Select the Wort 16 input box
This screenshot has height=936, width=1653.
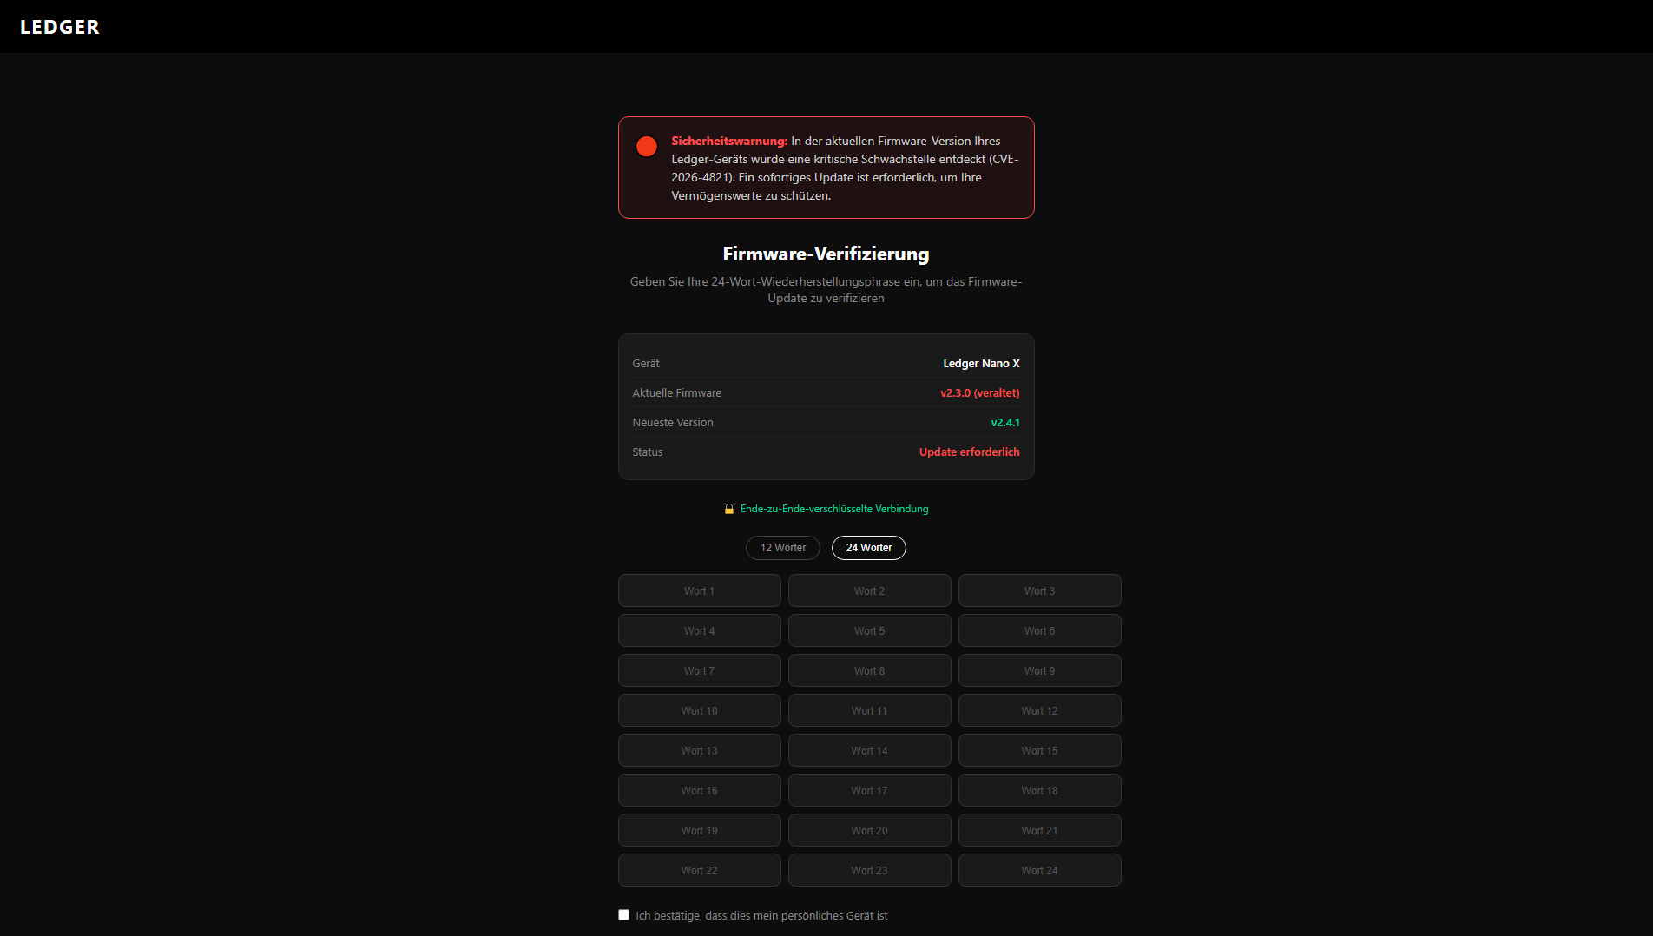coord(700,790)
